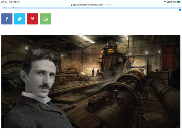
Task: Tap the 85% battery percentage text
Action: coord(173,2)
